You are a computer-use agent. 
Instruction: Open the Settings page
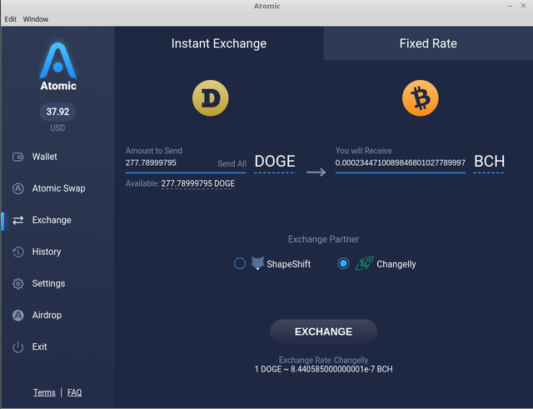tap(48, 283)
